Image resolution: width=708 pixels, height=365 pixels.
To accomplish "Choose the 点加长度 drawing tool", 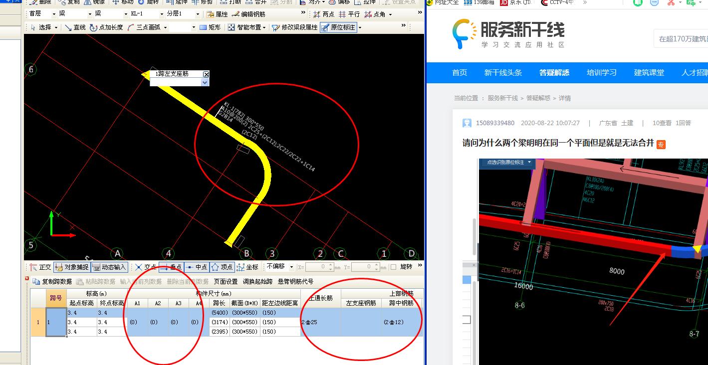I will pyautogui.click(x=106, y=27).
